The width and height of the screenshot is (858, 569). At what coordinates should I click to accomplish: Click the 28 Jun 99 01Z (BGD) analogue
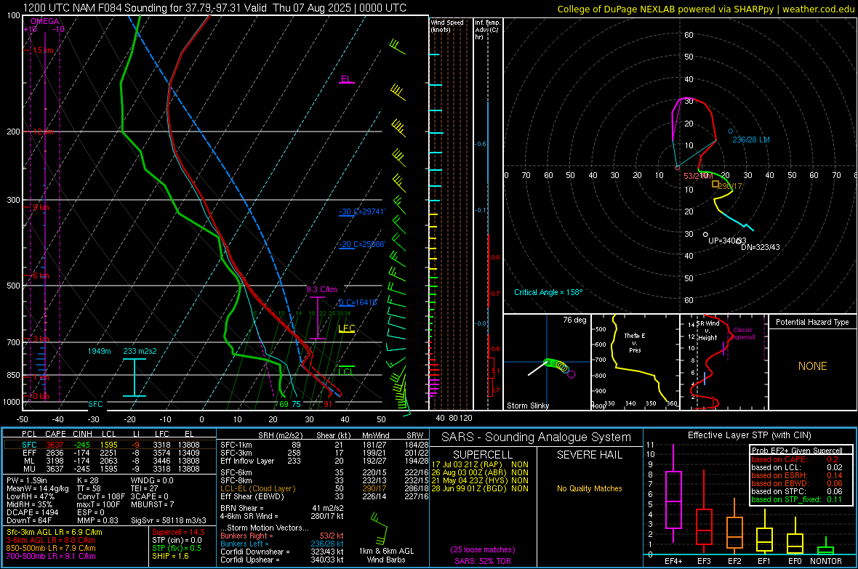click(x=480, y=488)
